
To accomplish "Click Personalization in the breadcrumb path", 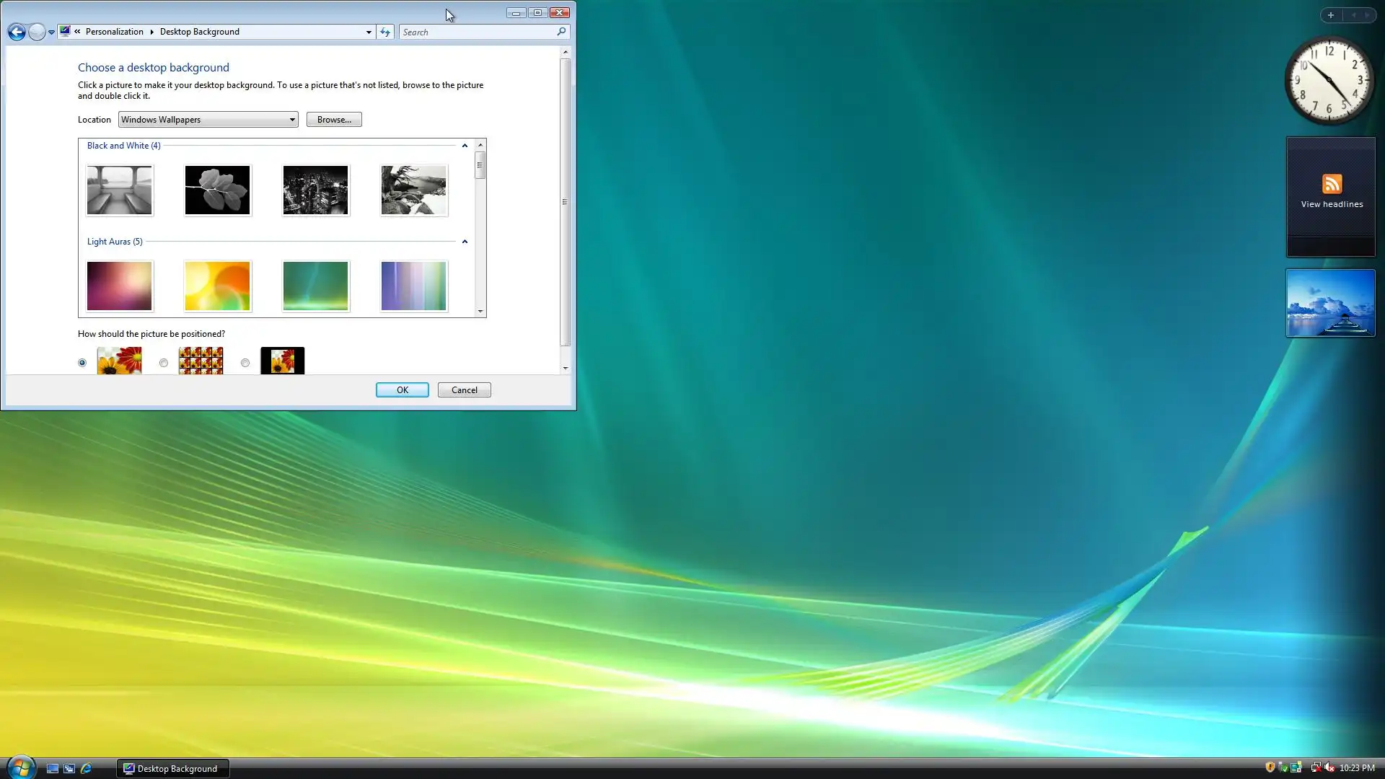I will pyautogui.click(x=114, y=32).
